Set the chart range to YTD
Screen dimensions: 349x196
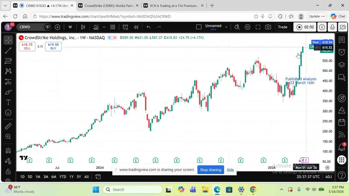coord(63,177)
